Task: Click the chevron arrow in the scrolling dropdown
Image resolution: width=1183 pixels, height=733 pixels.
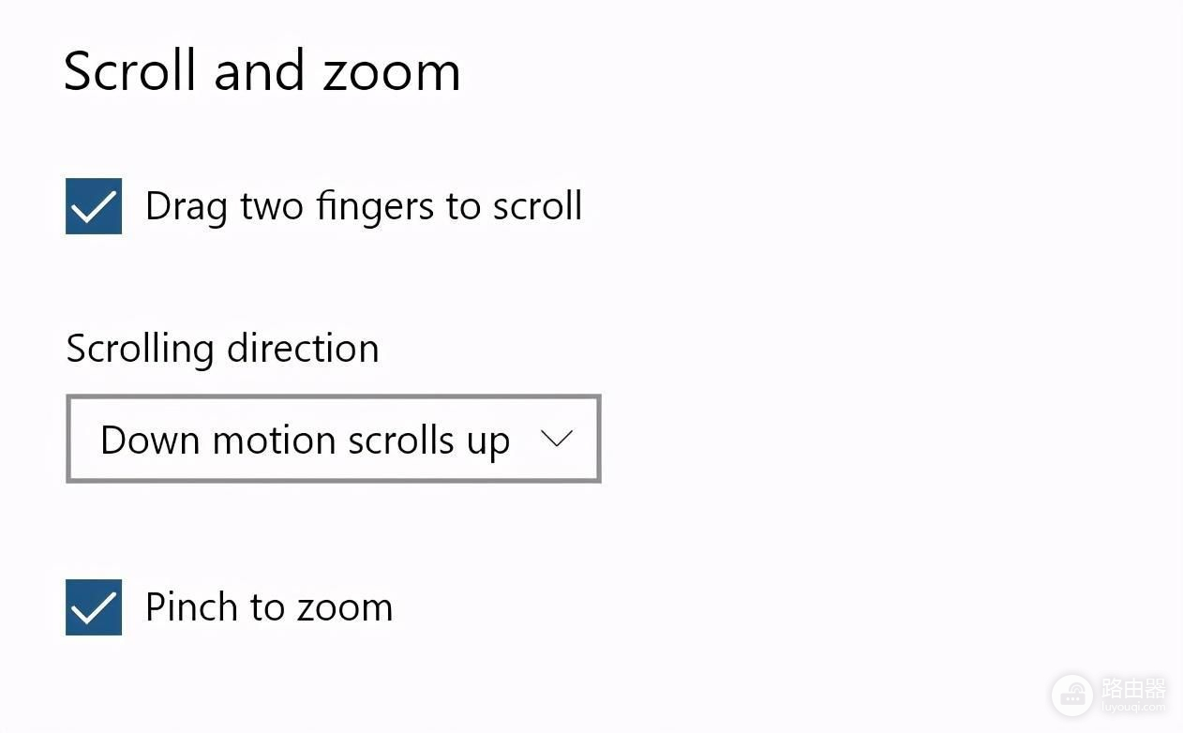Action: (x=557, y=439)
